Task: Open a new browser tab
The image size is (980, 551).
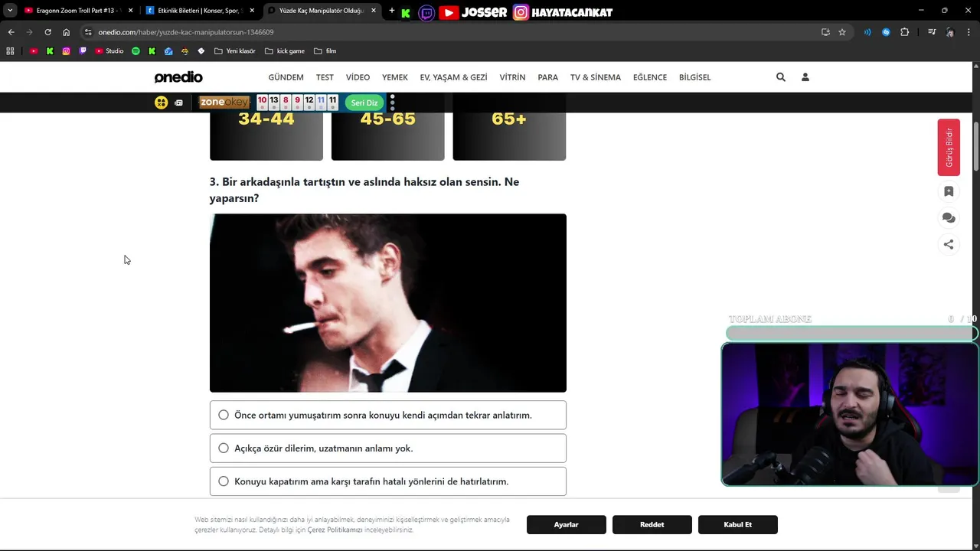Action: [392, 11]
